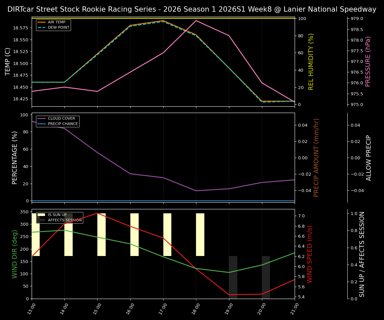Toggle the CLOUD COVER legend entry
The width and height of the screenshot is (384, 320).
click(61, 118)
